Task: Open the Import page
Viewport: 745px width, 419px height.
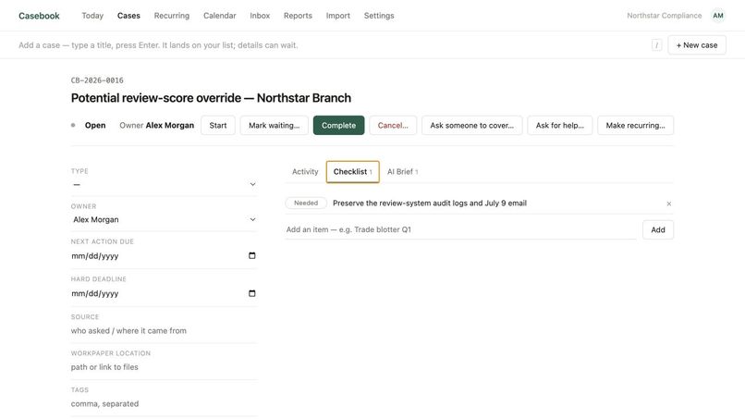Action: pos(337,16)
